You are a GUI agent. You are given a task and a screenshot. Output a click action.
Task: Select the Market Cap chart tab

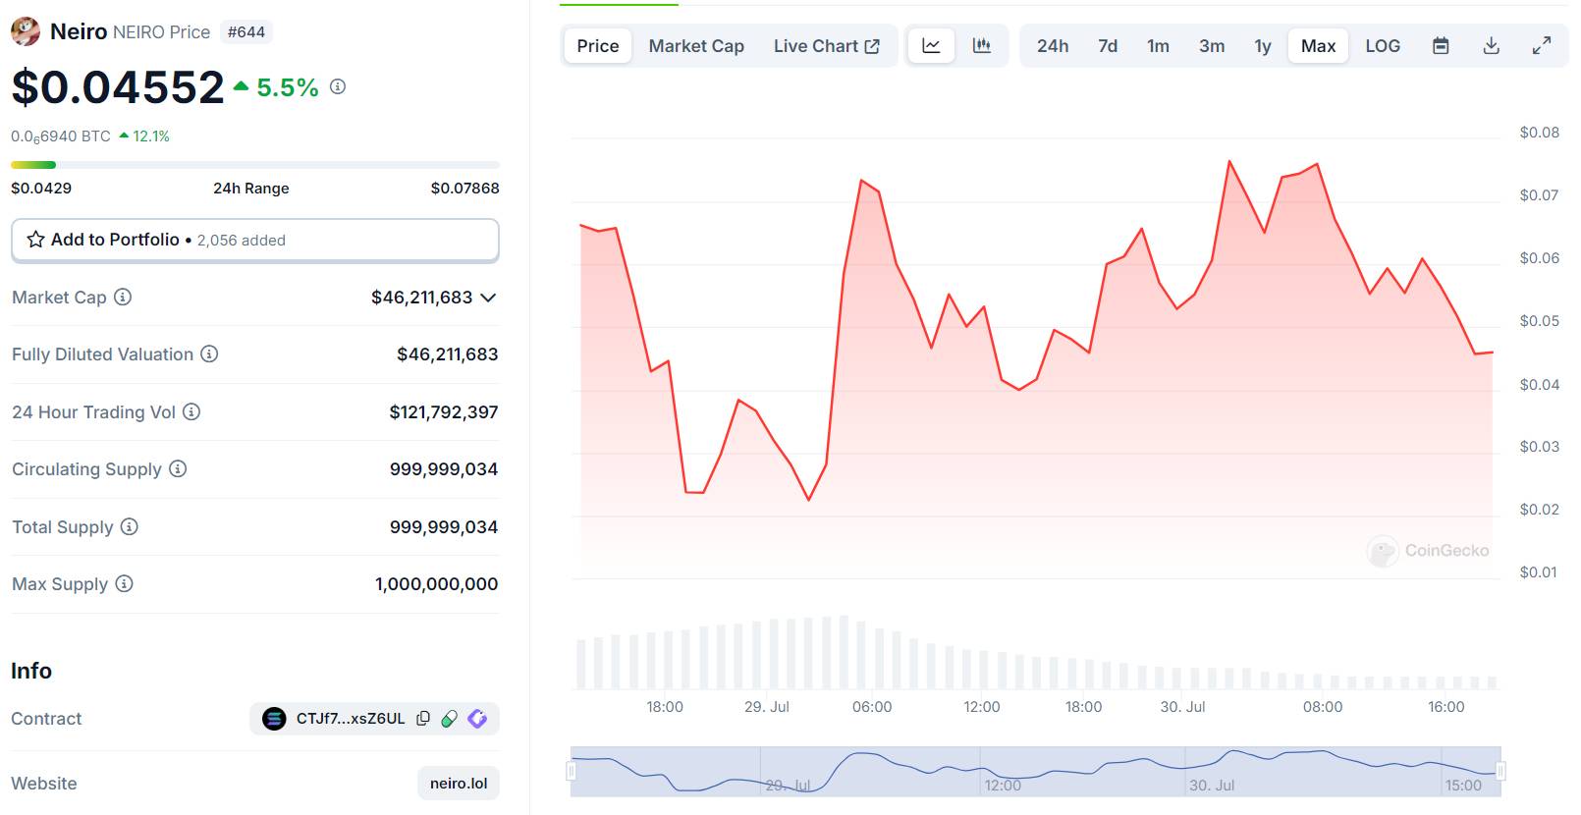tap(696, 46)
